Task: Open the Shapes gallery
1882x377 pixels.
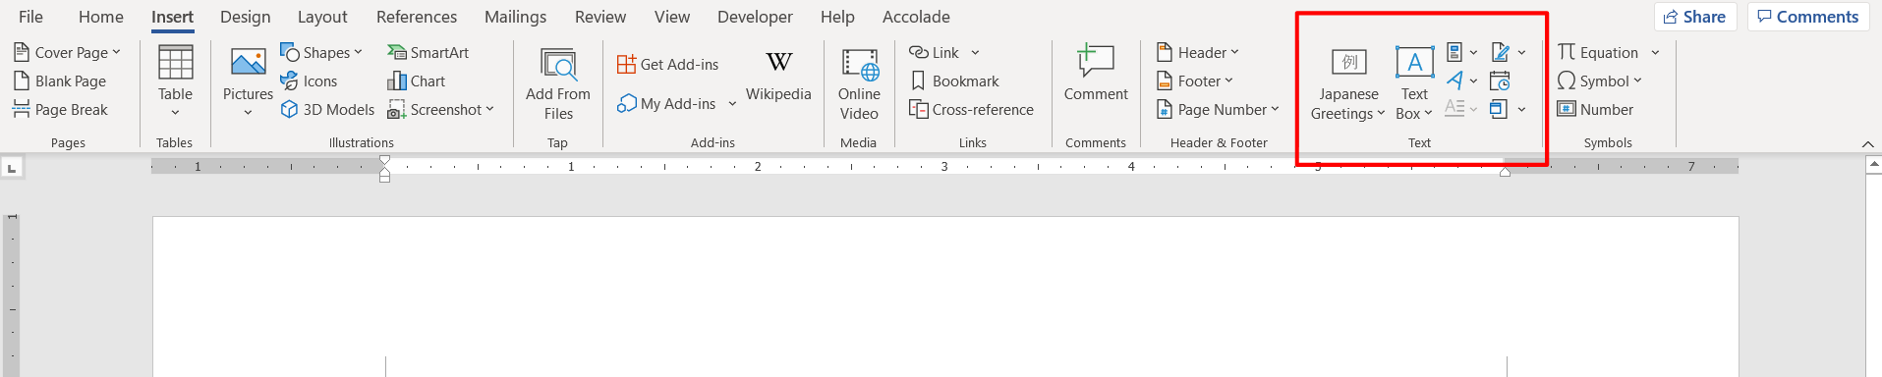Action: (321, 52)
